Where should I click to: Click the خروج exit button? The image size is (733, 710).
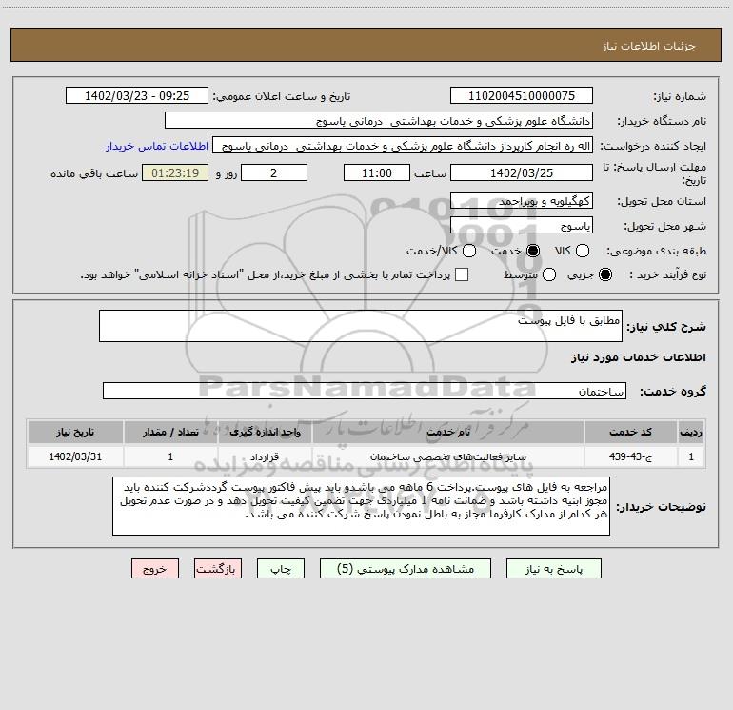(155, 569)
